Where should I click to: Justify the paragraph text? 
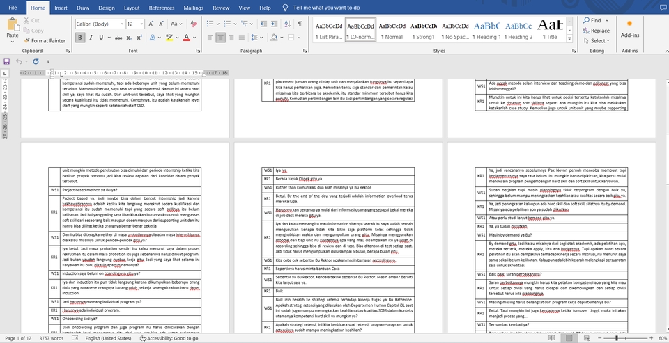pos(242,38)
